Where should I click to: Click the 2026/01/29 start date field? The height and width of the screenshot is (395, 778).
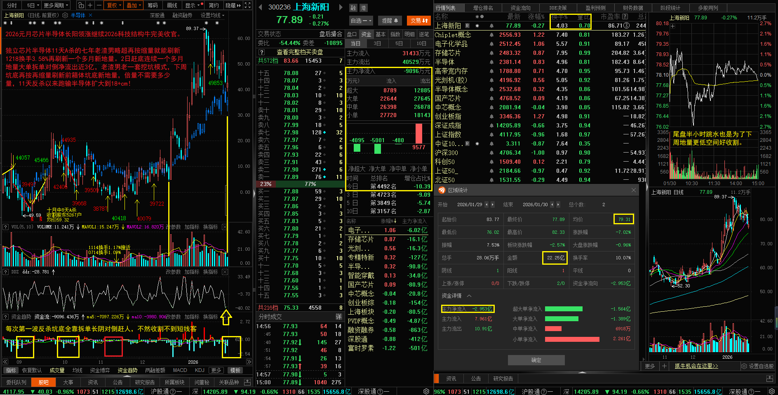(x=470, y=205)
